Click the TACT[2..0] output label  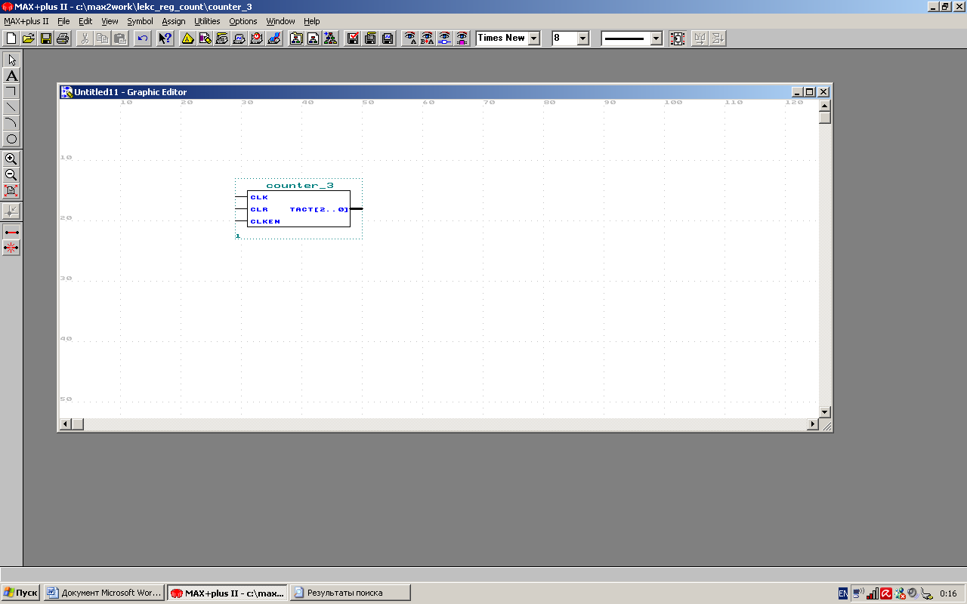click(x=319, y=209)
